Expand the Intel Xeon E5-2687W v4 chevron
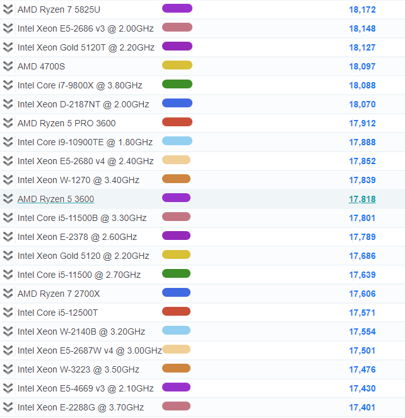This screenshot has width=405, height=418. coord(8,350)
